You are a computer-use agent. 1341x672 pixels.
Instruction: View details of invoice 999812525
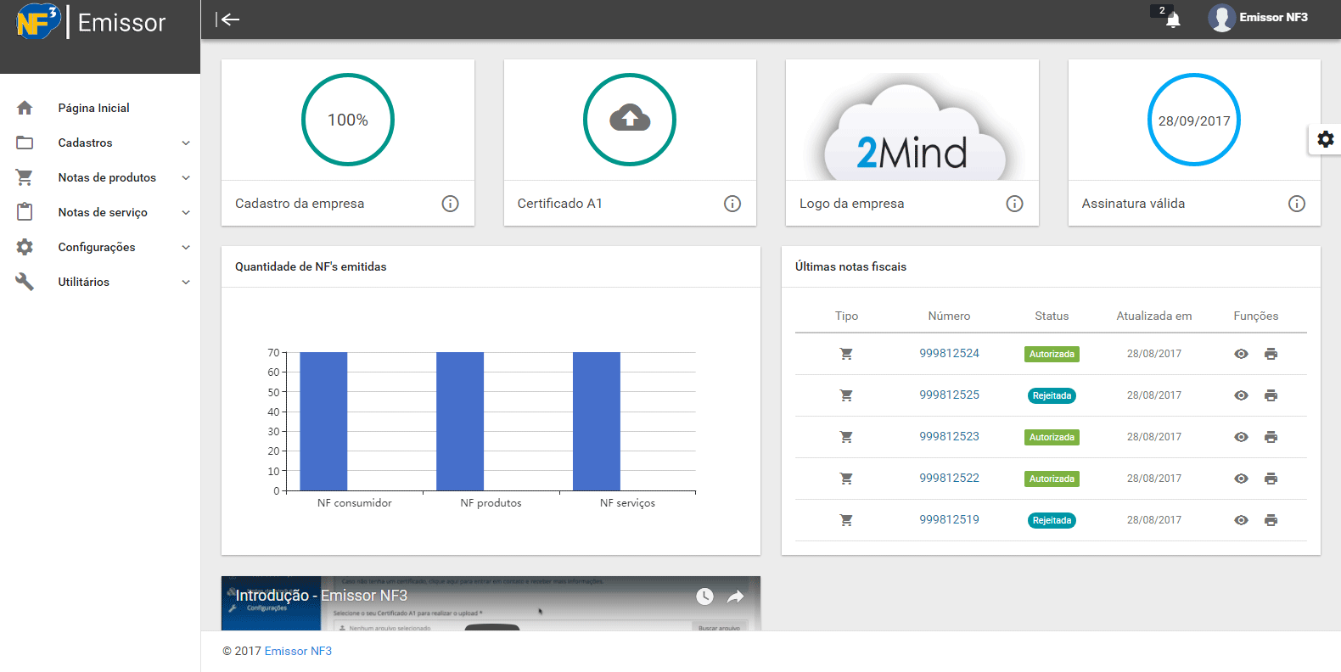1241,395
